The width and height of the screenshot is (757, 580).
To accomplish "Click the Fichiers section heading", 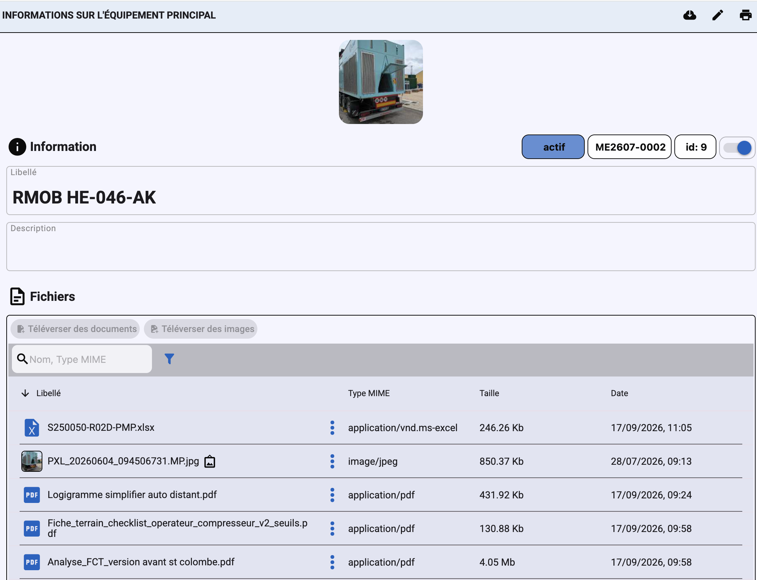I will click(x=53, y=297).
